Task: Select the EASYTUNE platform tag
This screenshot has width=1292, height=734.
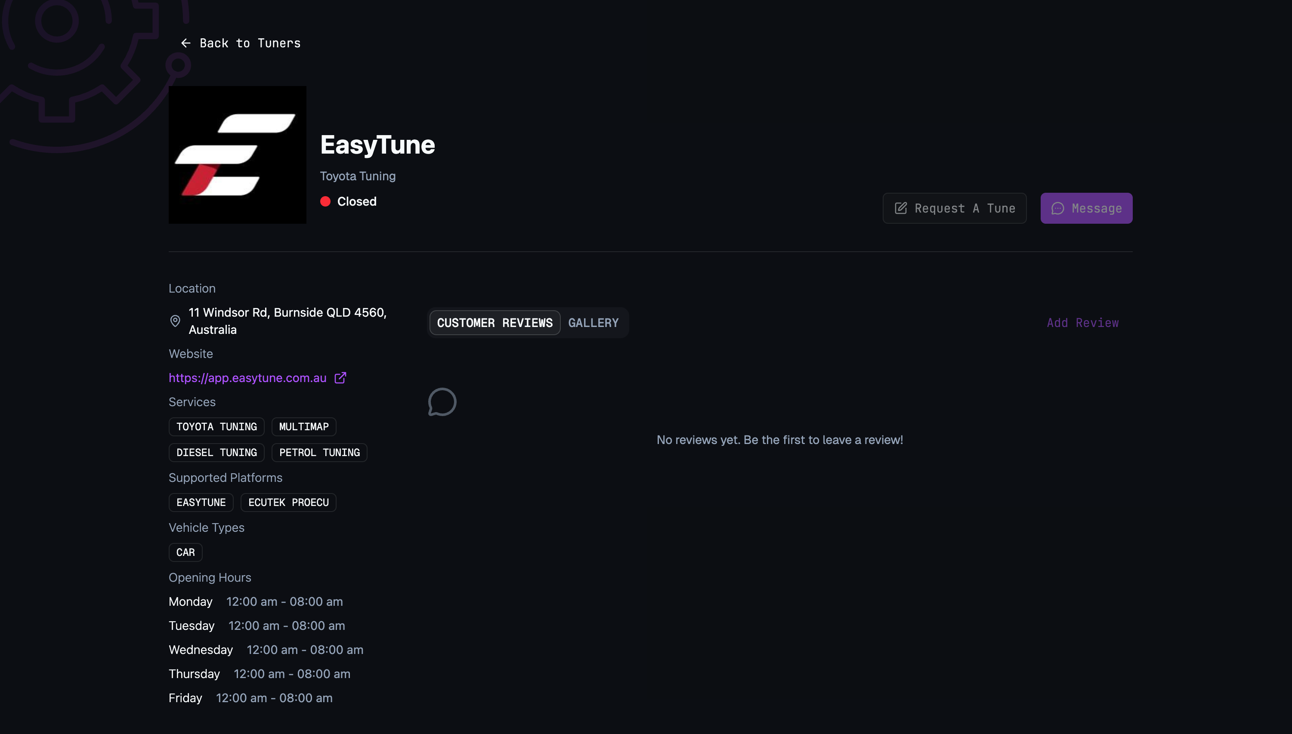Action: point(201,502)
